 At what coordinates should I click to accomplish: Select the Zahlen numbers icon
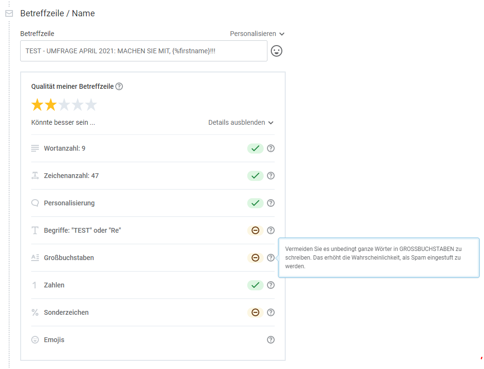point(34,285)
